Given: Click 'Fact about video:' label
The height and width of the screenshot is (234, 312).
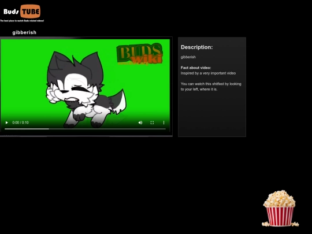Looking at the screenshot, I should pyautogui.click(x=196, y=68).
